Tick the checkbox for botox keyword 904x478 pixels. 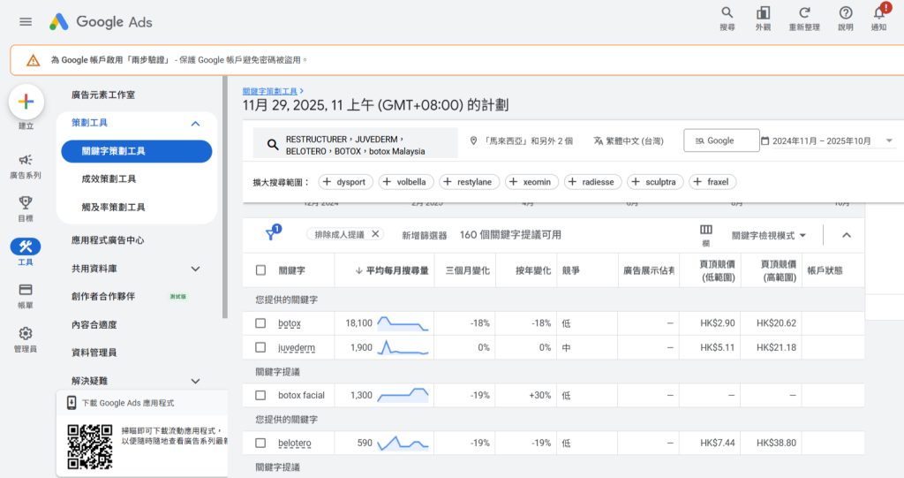(260, 323)
